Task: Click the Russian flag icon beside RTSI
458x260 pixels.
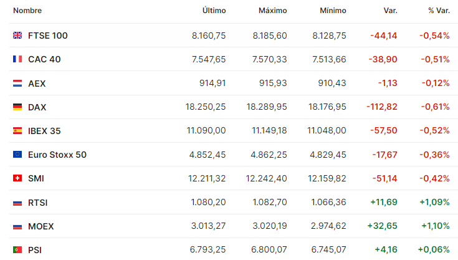Action: (17, 203)
